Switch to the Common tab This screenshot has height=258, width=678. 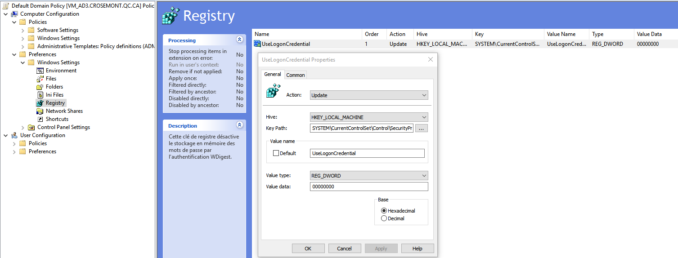coord(296,75)
